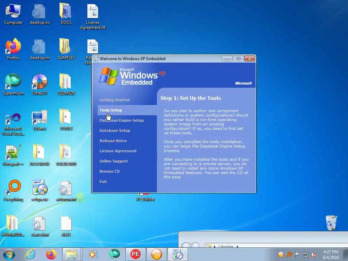Launch Firefox from the desktop shortcut

tap(13, 49)
